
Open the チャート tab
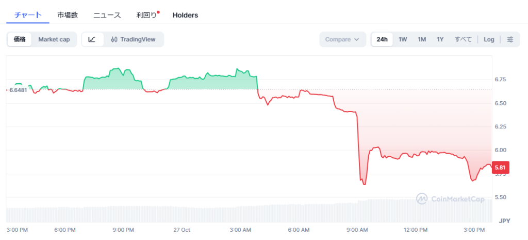click(x=28, y=15)
